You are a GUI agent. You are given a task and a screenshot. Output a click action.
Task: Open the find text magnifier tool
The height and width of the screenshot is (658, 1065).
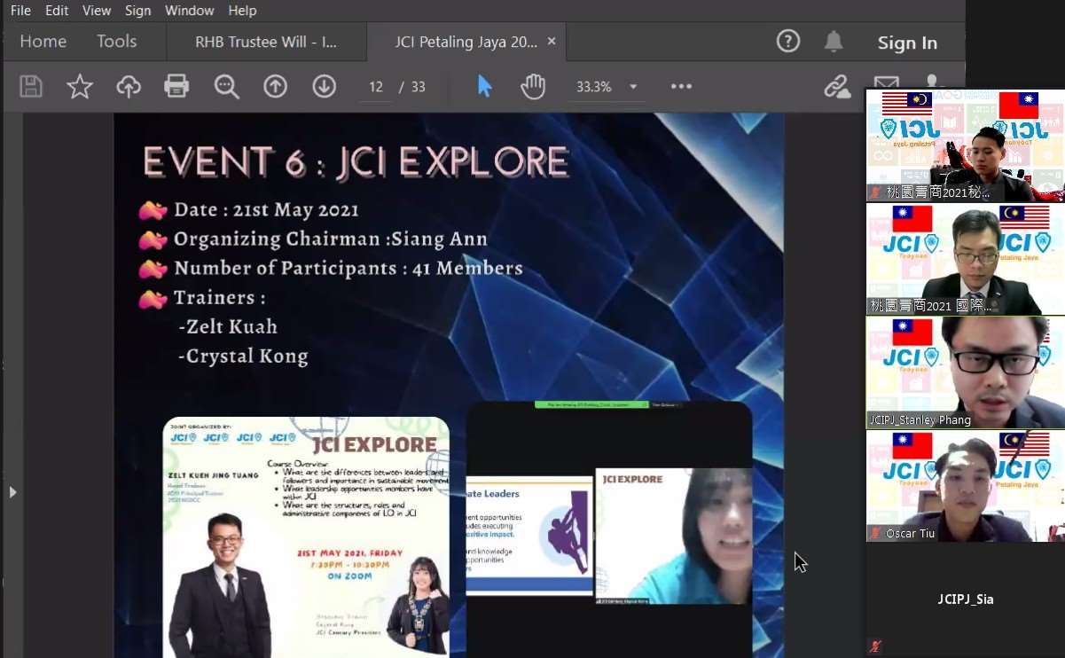pyautogui.click(x=226, y=86)
